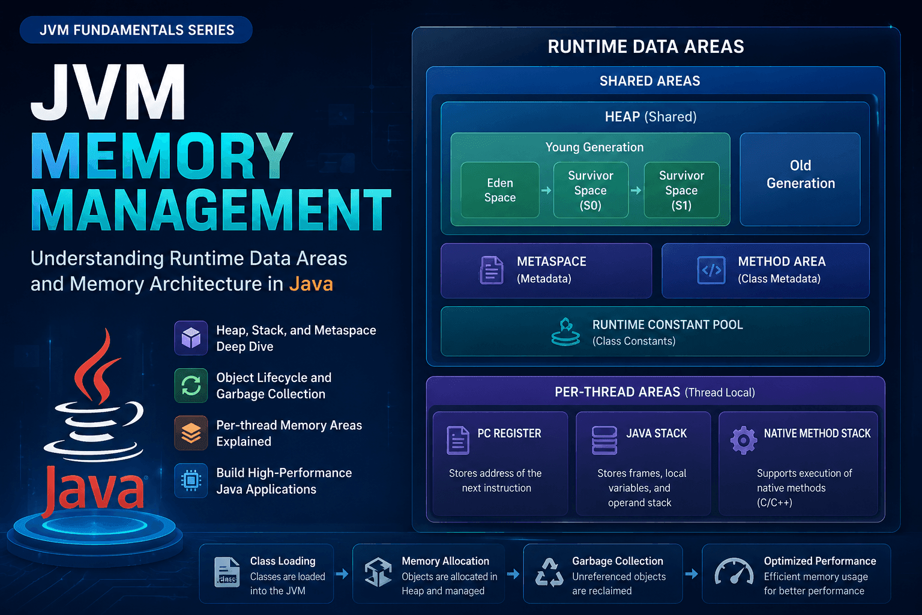Click the PC Register document icon

(458, 440)
